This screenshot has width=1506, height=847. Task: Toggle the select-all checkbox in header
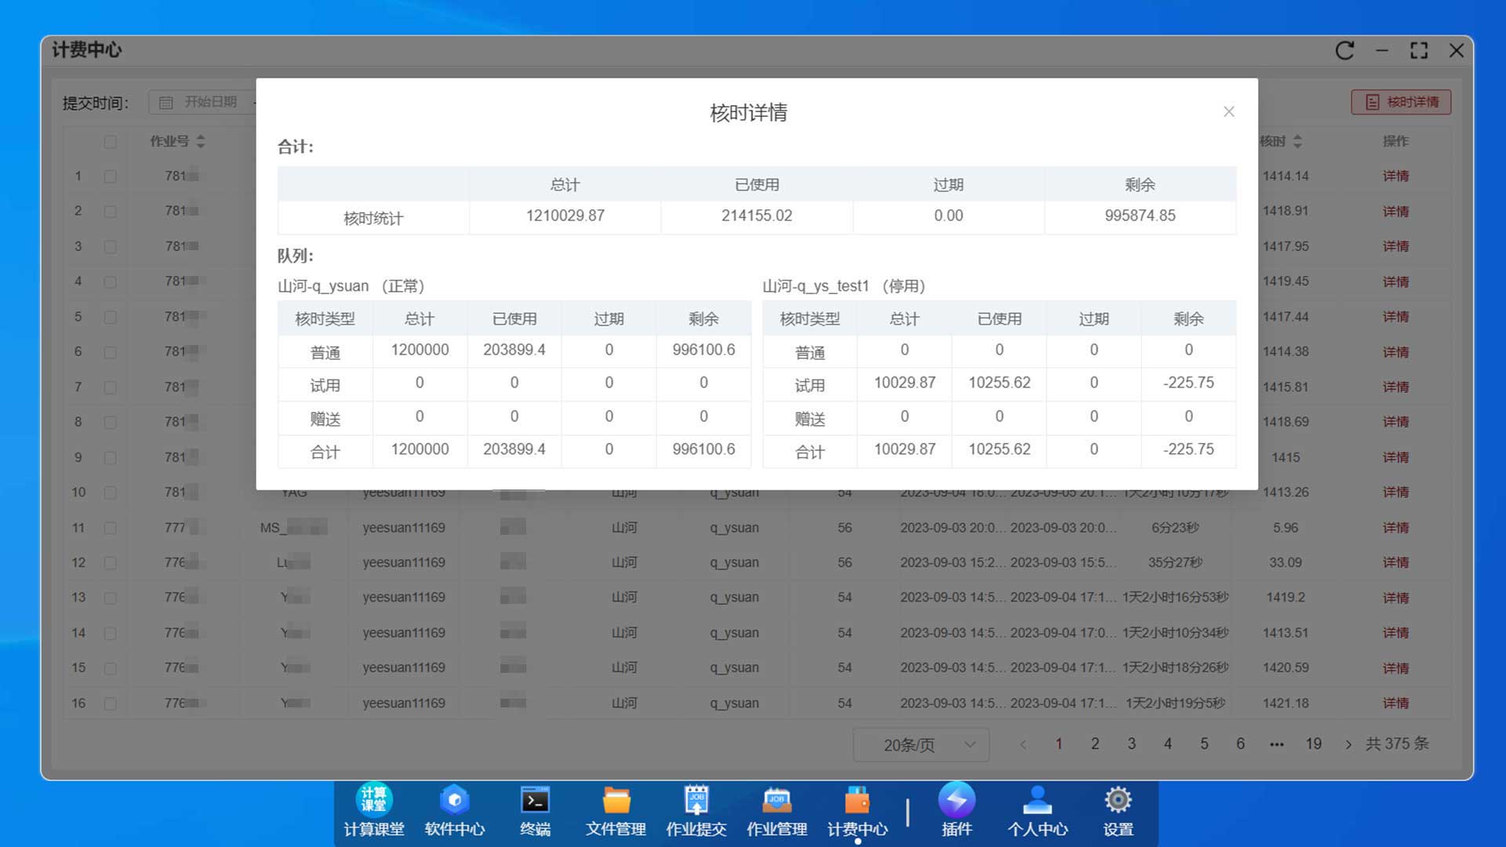(110, 142)
